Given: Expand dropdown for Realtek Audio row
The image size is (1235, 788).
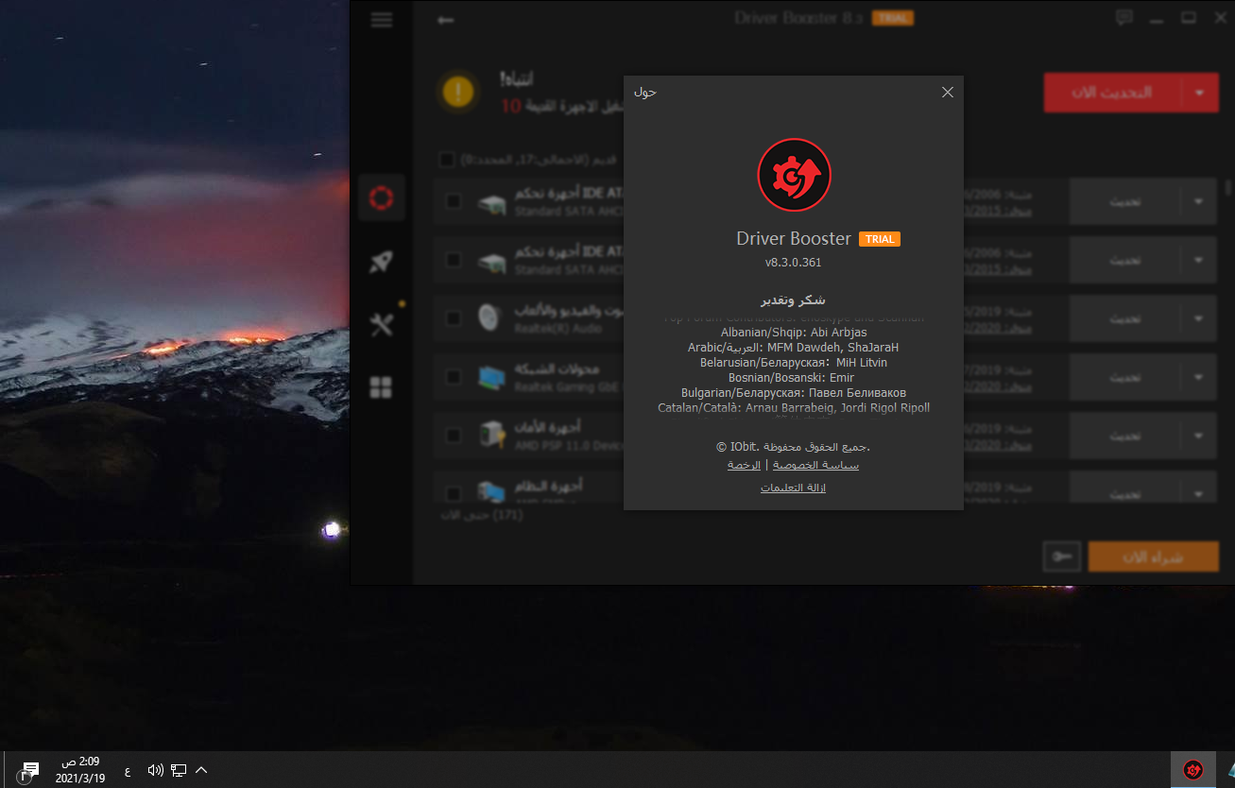Looking at the screenshot, I should click(1199, 319).
